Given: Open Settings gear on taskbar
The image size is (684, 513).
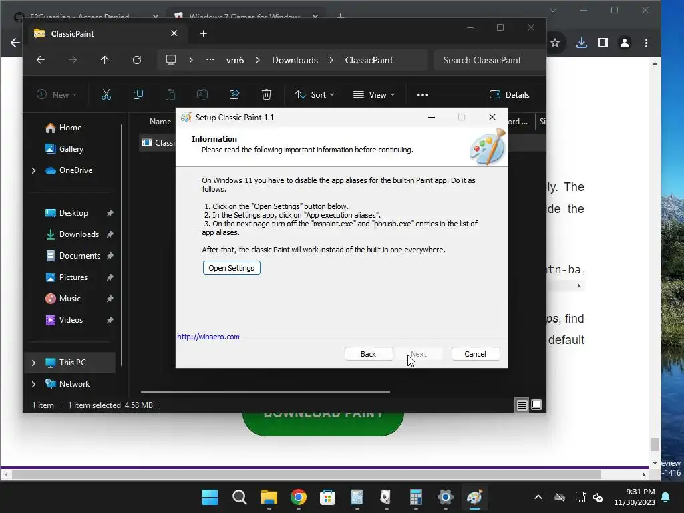Looking at the screenshot, I should tap(446, 497).
